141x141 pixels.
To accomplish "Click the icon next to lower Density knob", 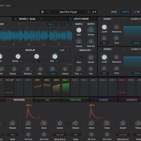I will (x=18, y=74).
